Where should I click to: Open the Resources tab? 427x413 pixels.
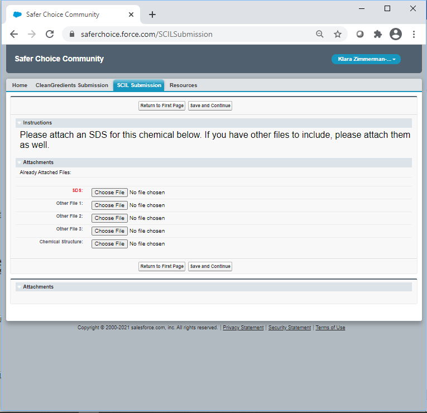pos(183,85)
